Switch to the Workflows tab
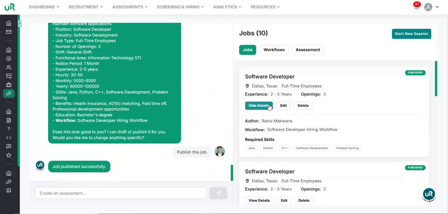 [x=274, y=50]
